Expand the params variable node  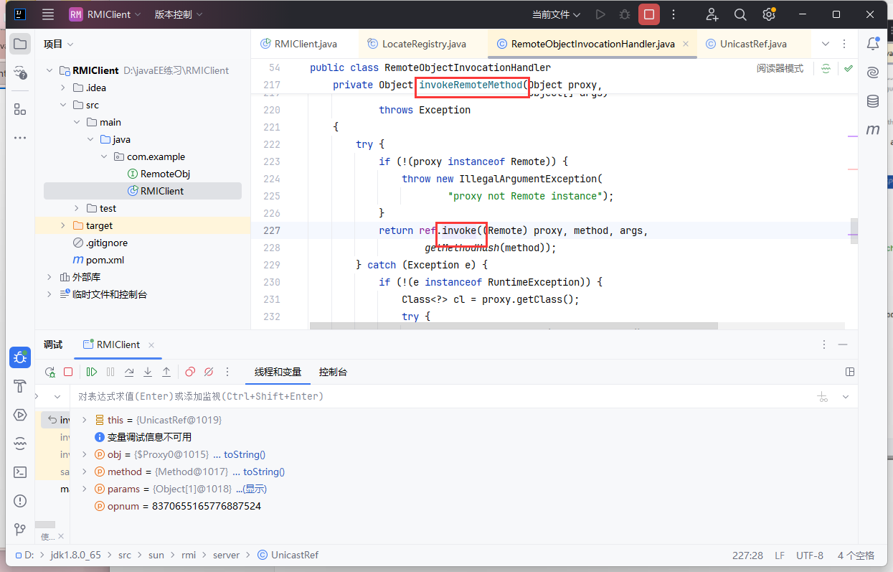[84, 489]
